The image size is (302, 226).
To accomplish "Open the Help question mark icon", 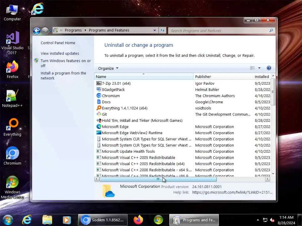I will (x=269, y=68).
